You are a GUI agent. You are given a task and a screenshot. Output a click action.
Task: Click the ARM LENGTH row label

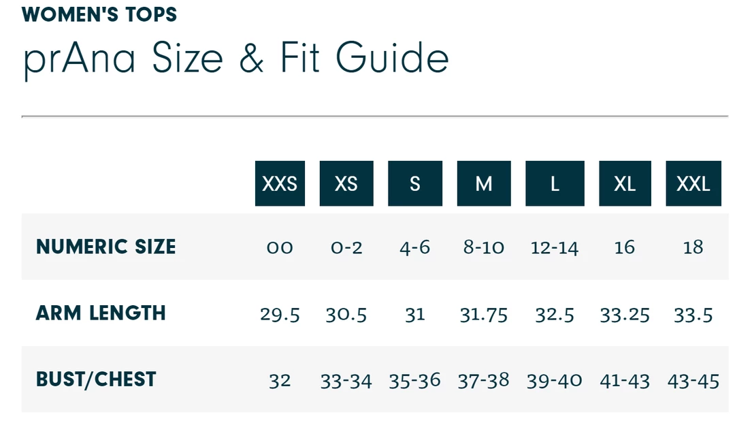pyautogui.click(x=101, y=313)
